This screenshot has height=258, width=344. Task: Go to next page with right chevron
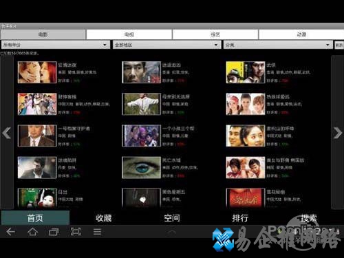point(338,133)
